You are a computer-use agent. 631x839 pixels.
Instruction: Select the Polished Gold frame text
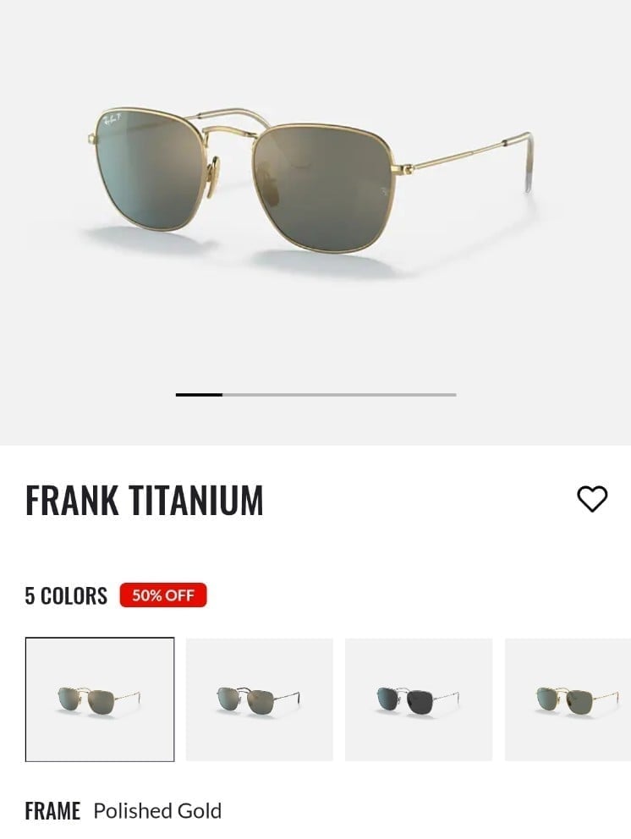[x=157, y=810]
